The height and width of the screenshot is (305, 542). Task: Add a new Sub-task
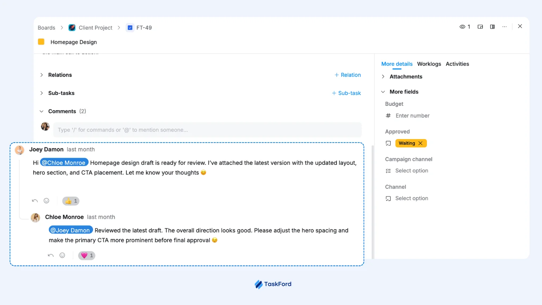click(346, 93)
